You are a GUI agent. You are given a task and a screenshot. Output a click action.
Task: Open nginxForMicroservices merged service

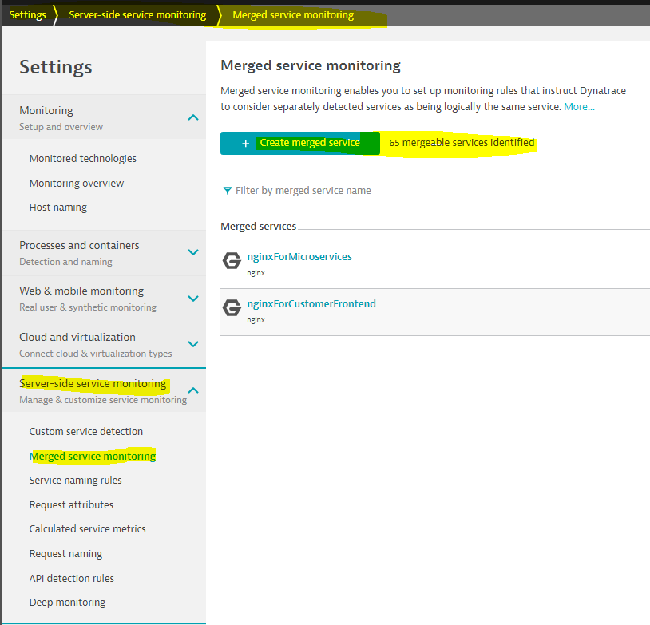(299, 256)
